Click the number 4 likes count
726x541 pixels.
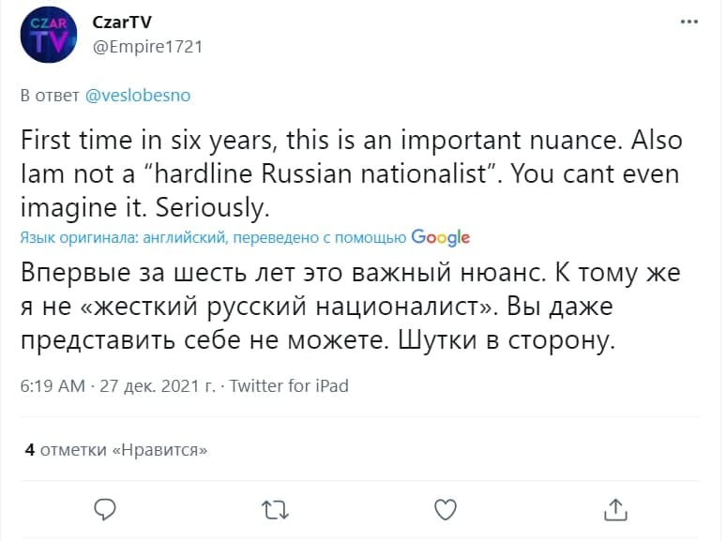(30, 449)
